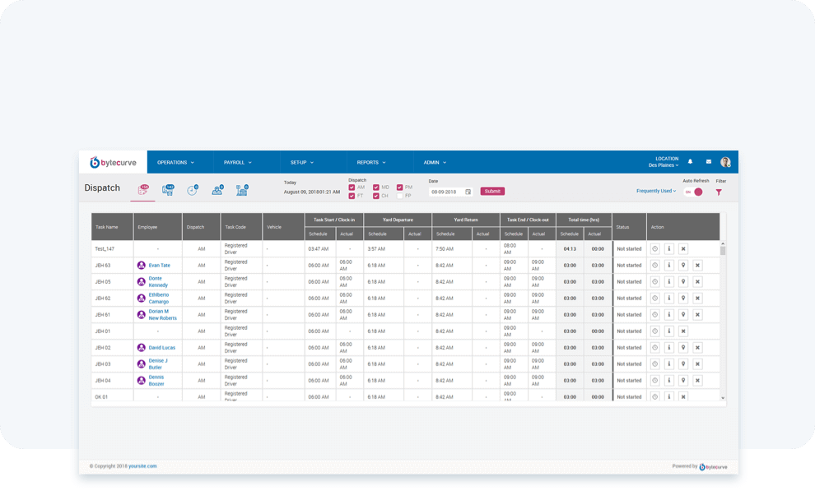
Task: Click location pin icon for JEH 05
Action: point(683,281)
